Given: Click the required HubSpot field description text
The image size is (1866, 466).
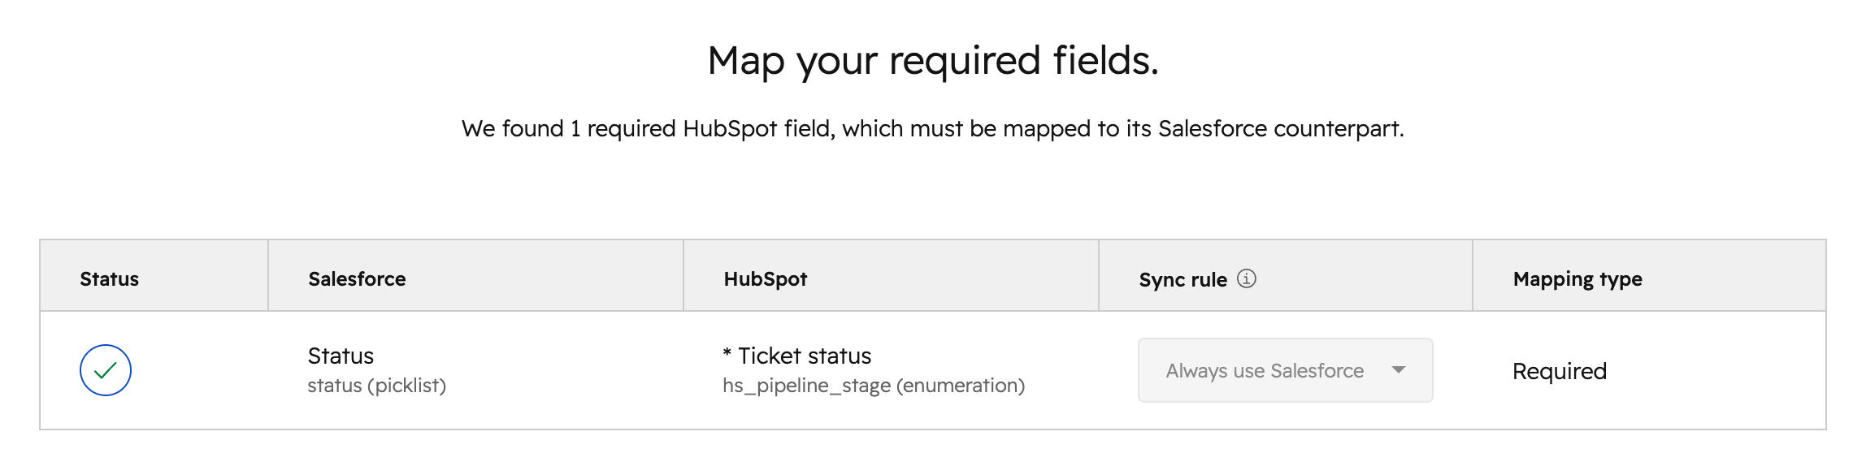Looking at the screenshot, I should pos(933,128).
